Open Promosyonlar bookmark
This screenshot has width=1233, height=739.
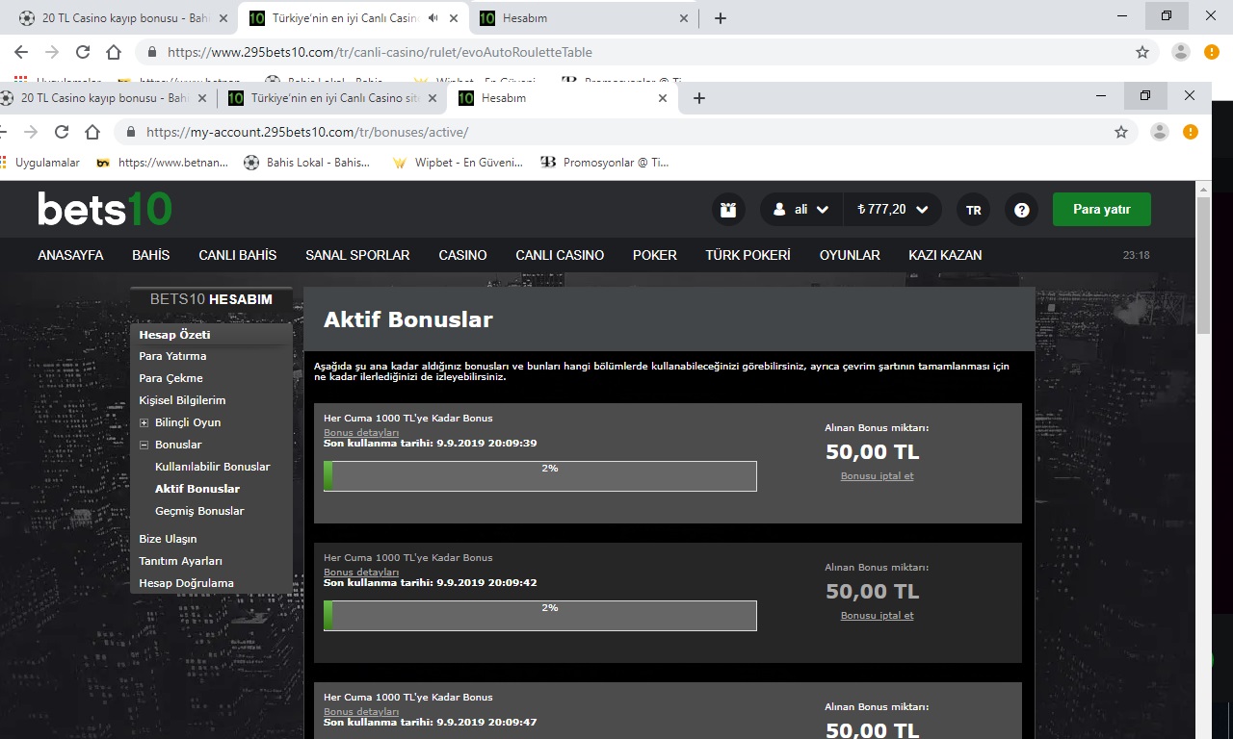tap(605, 163)
